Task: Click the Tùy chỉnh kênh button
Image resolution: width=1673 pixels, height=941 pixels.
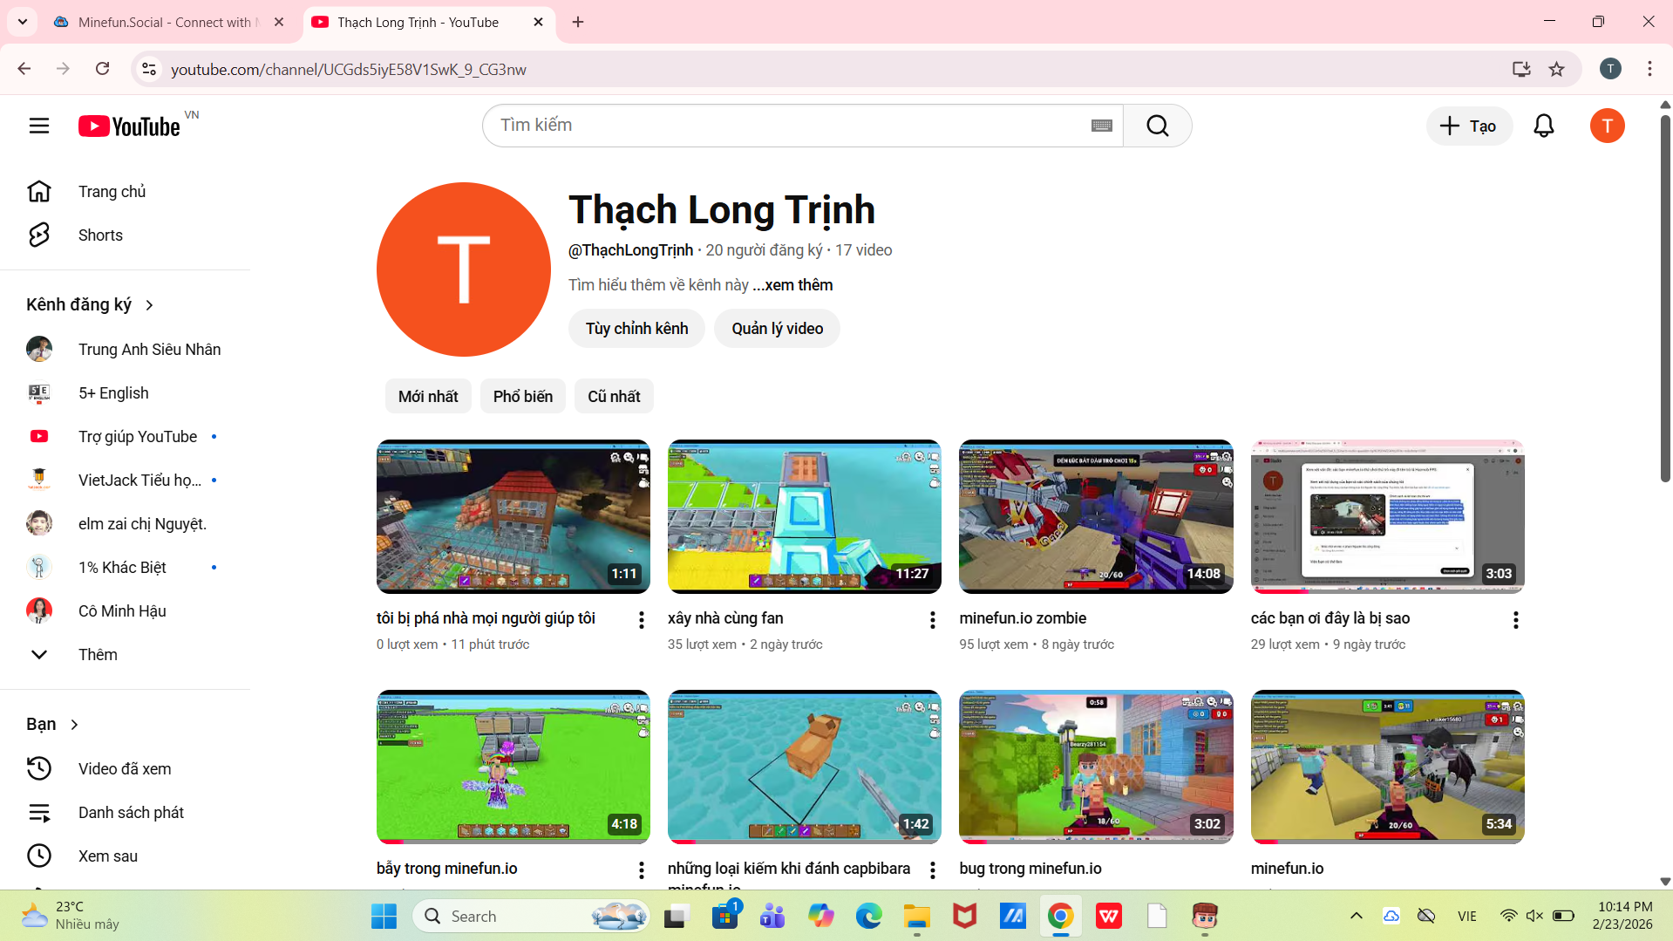Action: pyautogui.click(x=636, y=328)
